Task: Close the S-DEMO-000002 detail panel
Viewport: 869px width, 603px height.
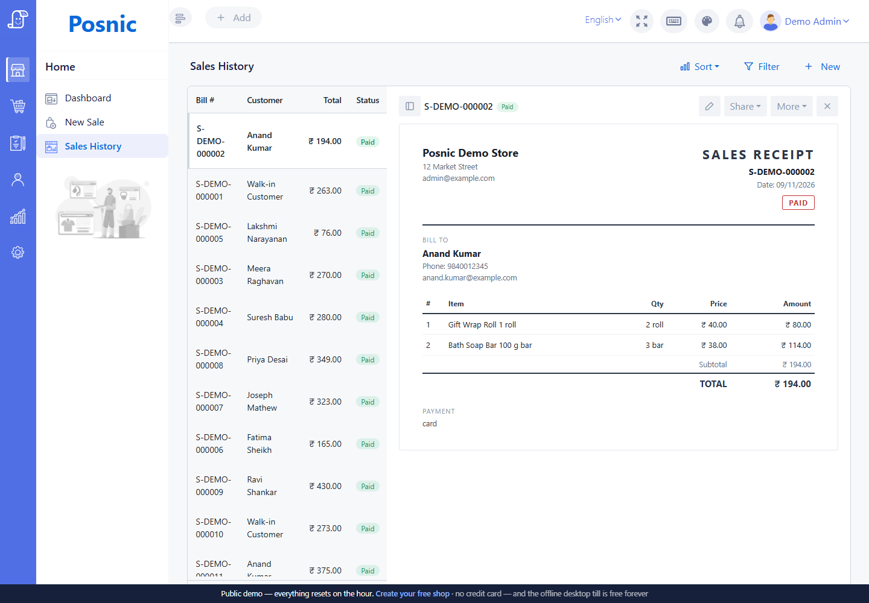Action: tap(827, 106)
